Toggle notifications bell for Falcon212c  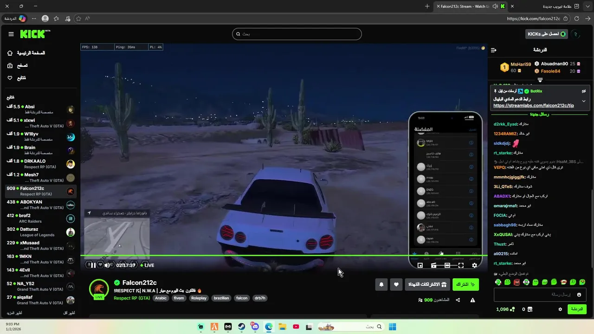point(381,284)
